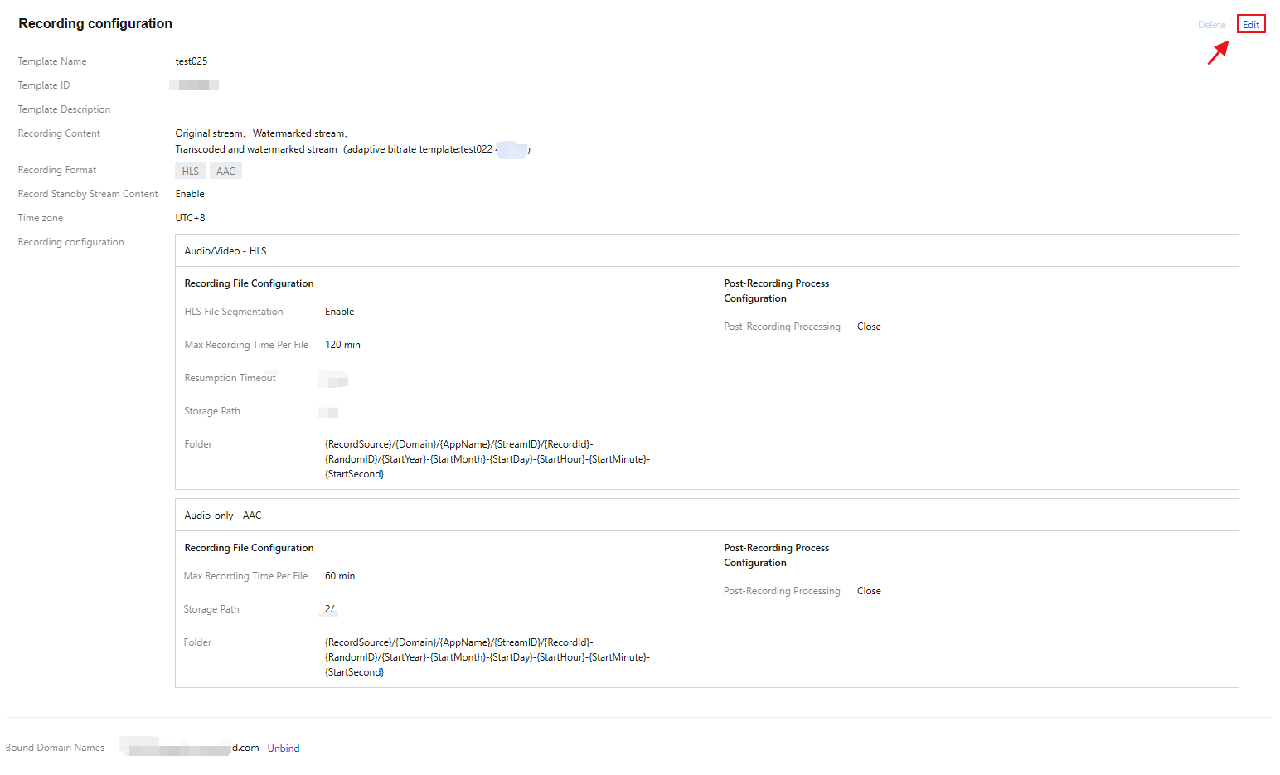Click the HLS File Segmentation Enable value
The image size is (1280, 775).
(340, 312)
